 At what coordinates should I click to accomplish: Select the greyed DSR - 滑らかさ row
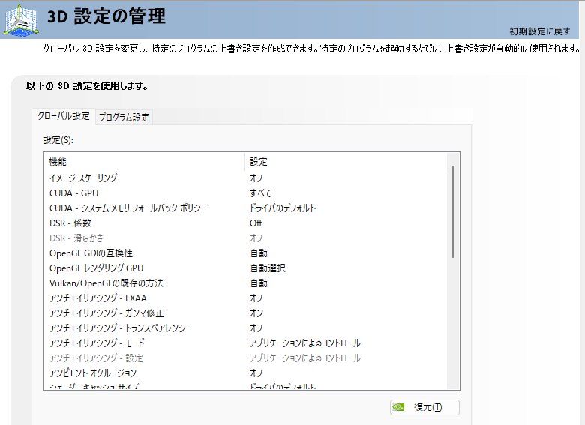tap(244, 238)
